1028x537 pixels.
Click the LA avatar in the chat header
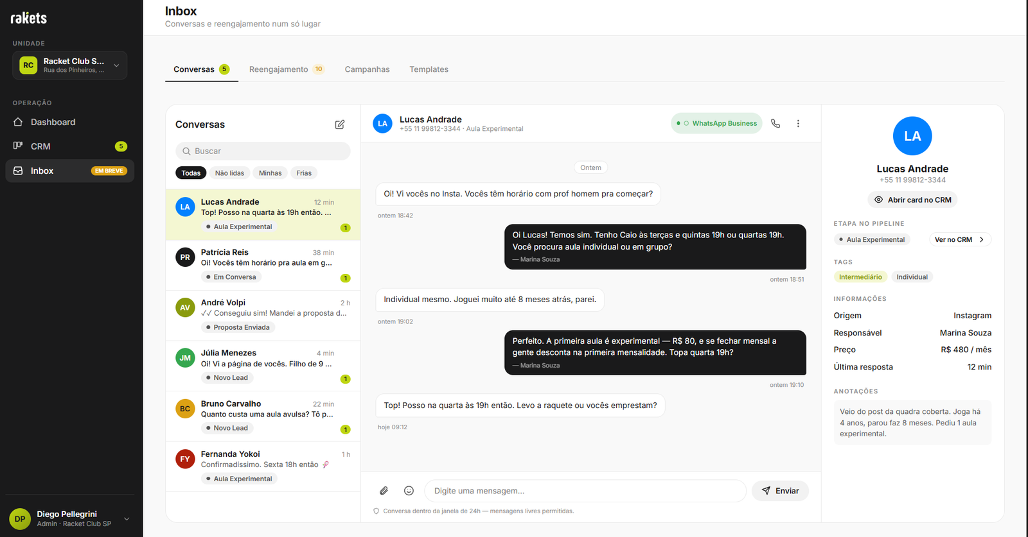click(382, 123)
